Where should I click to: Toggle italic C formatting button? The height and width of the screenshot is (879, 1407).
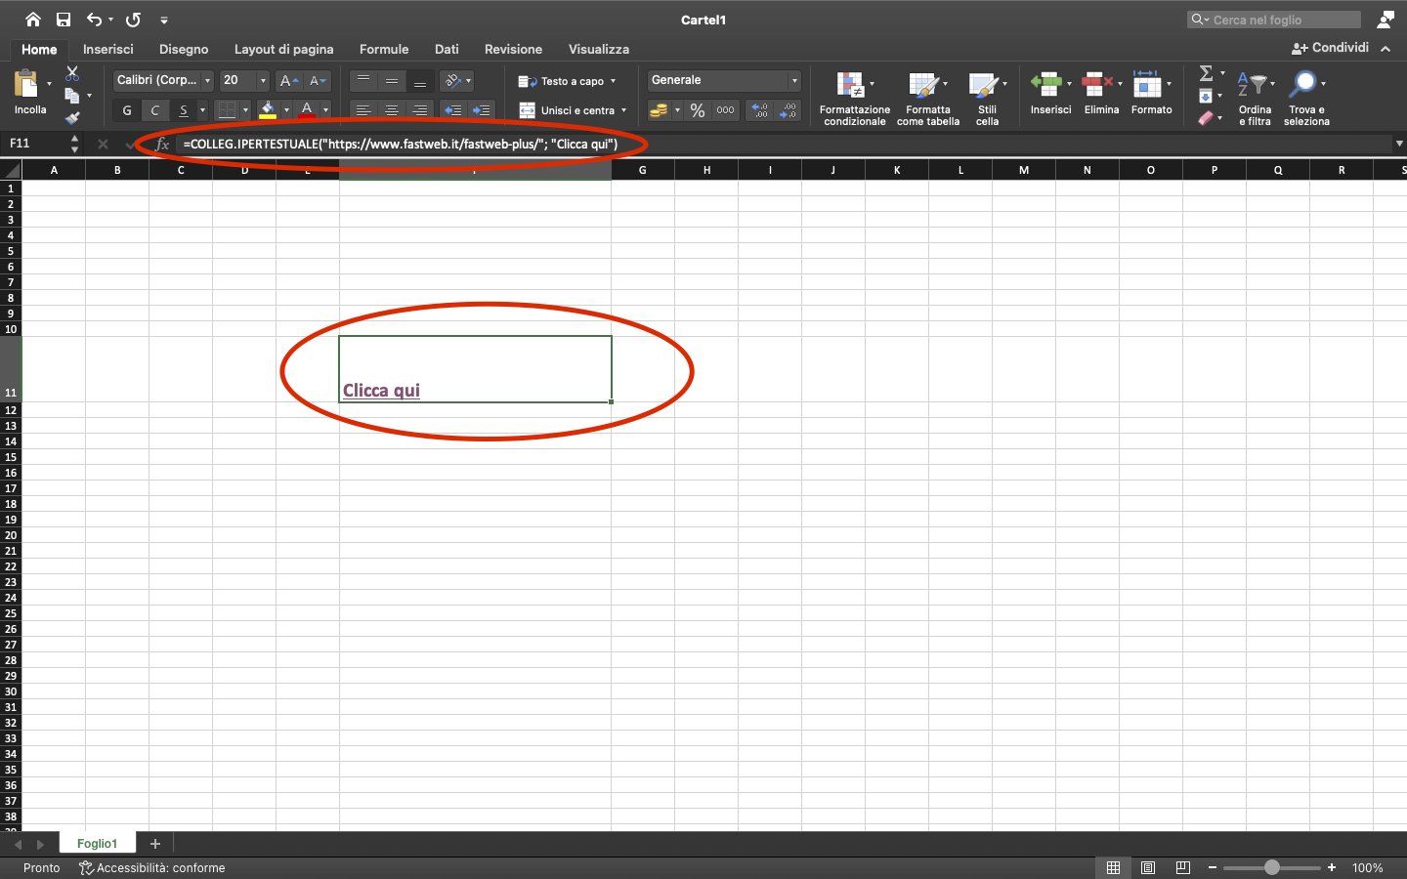click(155, 110)
